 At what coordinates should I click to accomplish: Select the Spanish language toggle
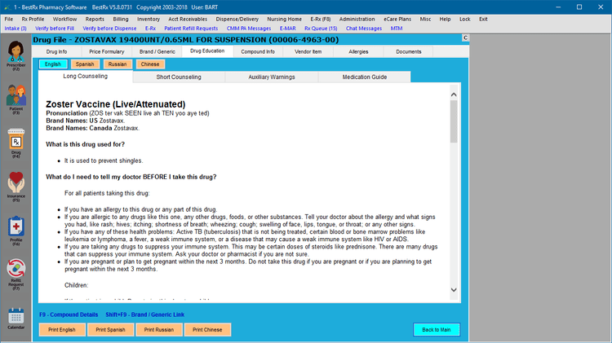point(85,64)
